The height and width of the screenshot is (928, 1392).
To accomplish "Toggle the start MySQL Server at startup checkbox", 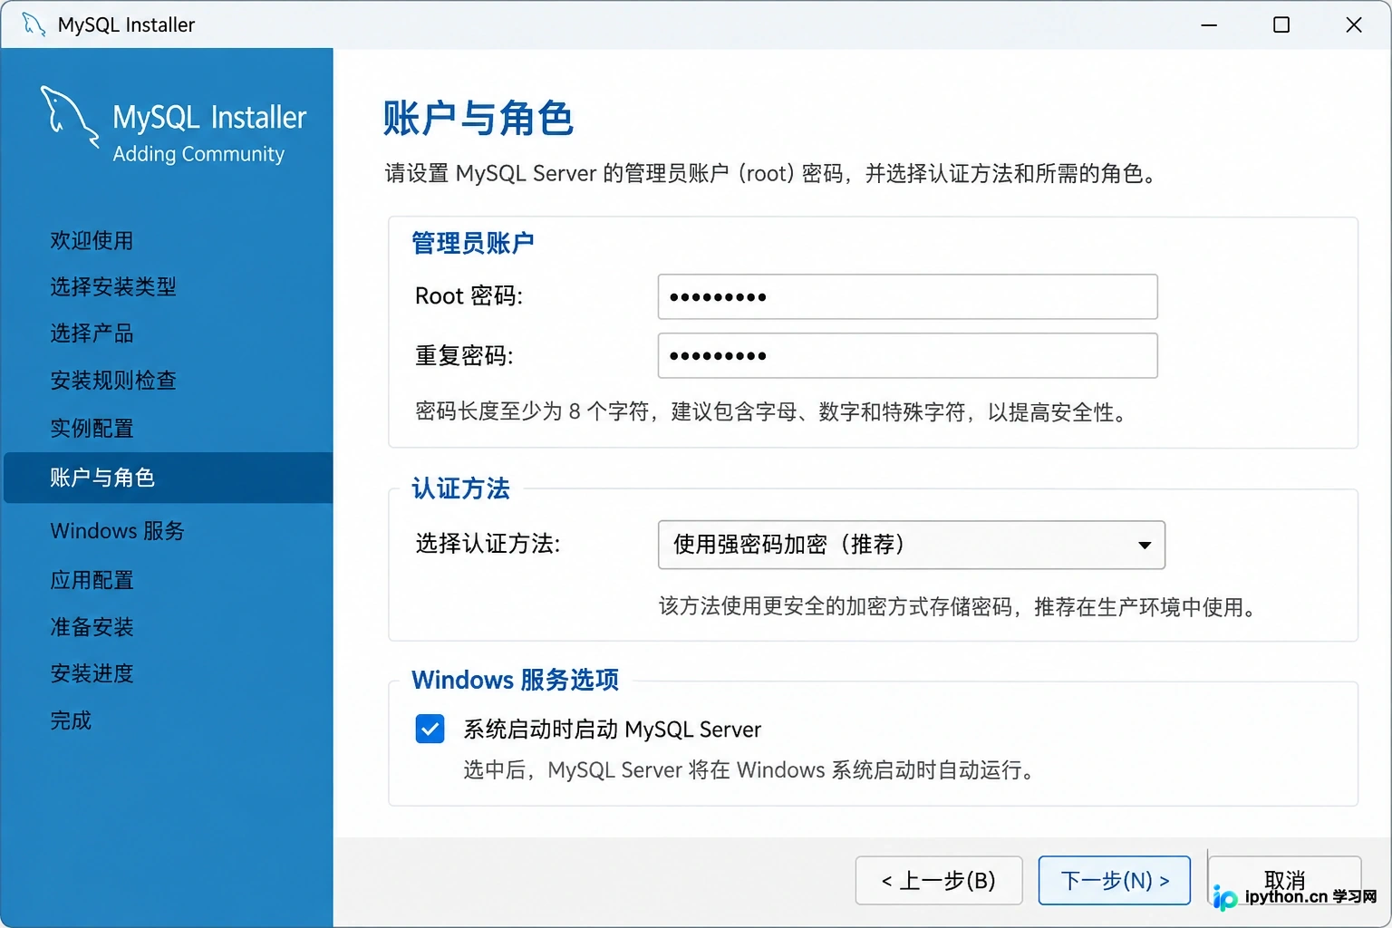I will click(430, 729).
